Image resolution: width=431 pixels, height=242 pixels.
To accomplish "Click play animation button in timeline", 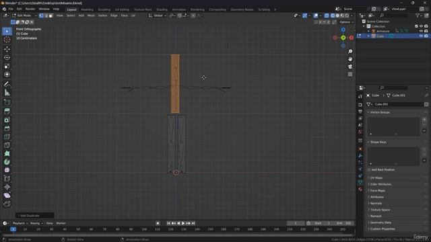I will tap(183, 223).
